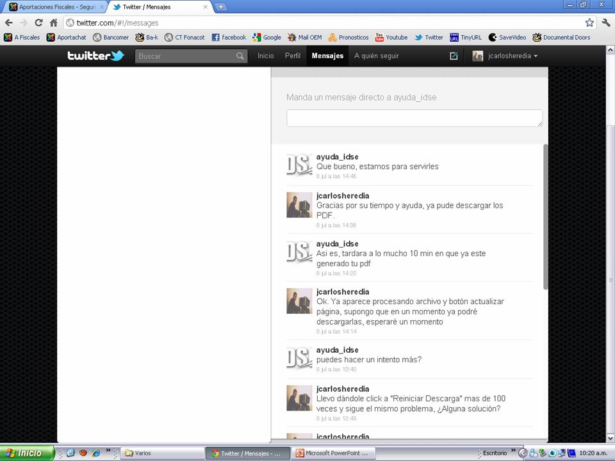This screenshot has height=461, width=615.
Task: Expand hidden system tray icons arrow
Action: (523, 453)
